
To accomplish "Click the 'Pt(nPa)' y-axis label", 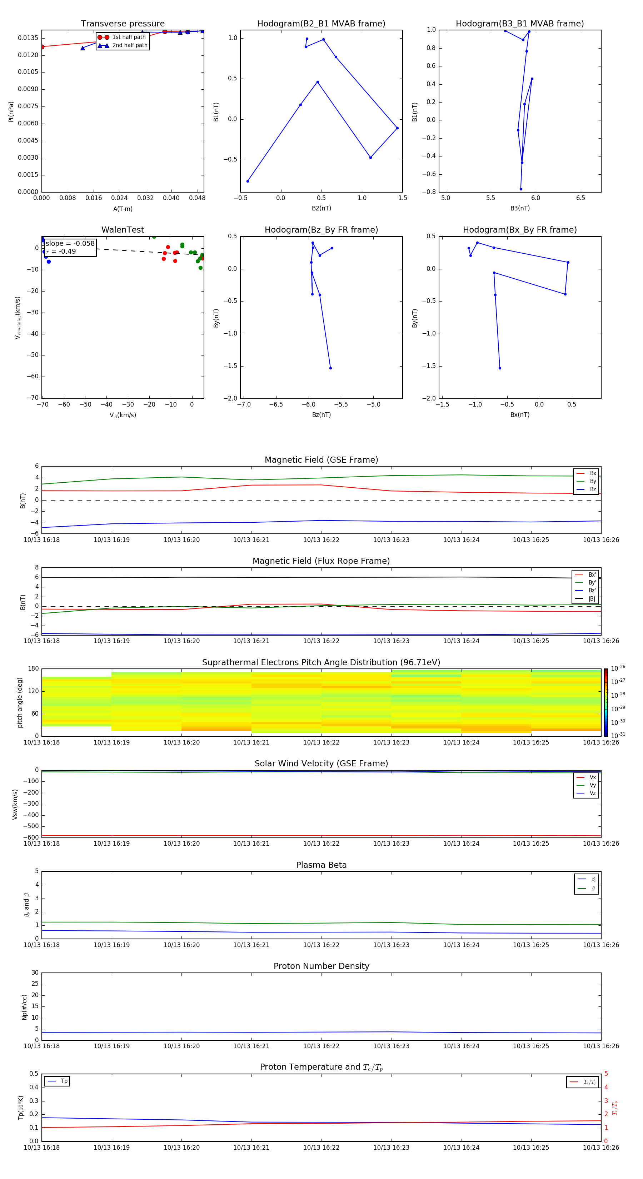I will pyautogui.click(x=11, y=111).
